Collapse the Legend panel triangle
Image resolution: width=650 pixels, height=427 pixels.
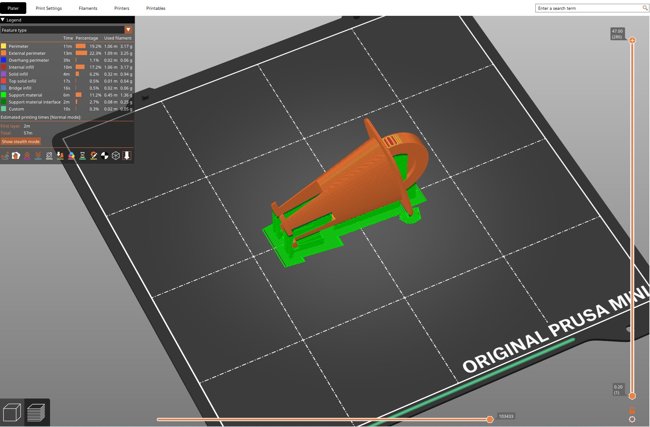pos(3,20)
